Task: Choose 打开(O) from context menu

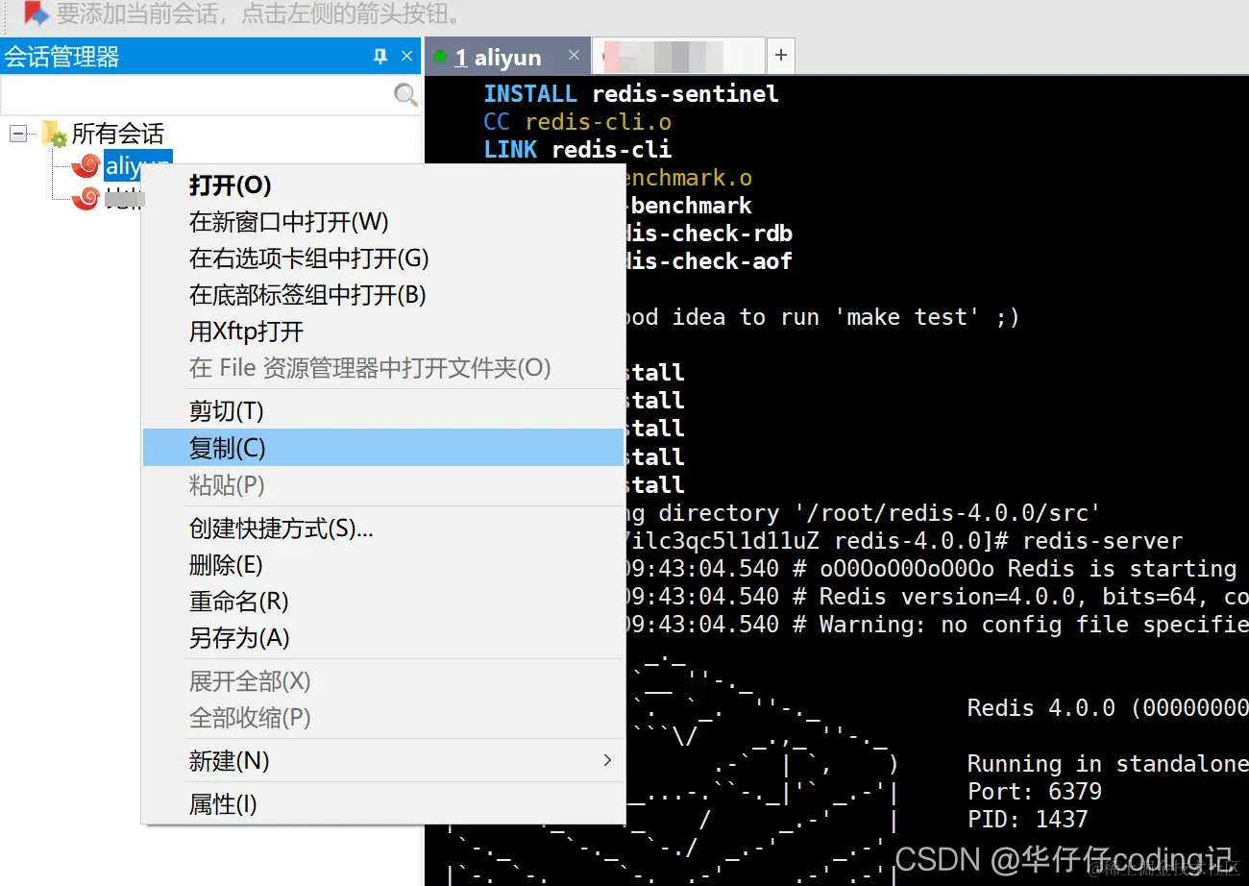Action: pos(383,185)
